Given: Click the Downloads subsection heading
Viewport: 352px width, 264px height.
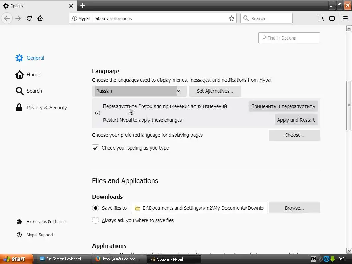Looking at the screenshot, I should pyautogui.click(x=107, y=197).
